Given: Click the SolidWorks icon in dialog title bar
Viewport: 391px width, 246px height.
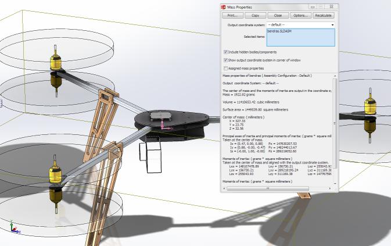Looking at the screenshot, I should [x=224, y=6].
